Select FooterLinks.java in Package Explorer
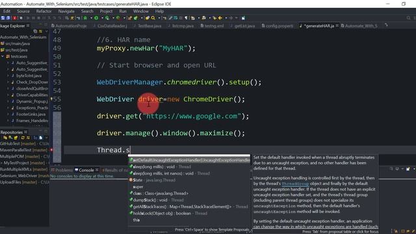 coord(31,114)
